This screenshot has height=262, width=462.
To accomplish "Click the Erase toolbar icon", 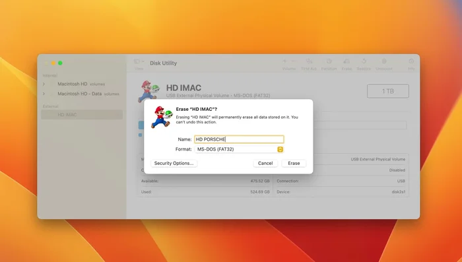I will pos(346,61).
